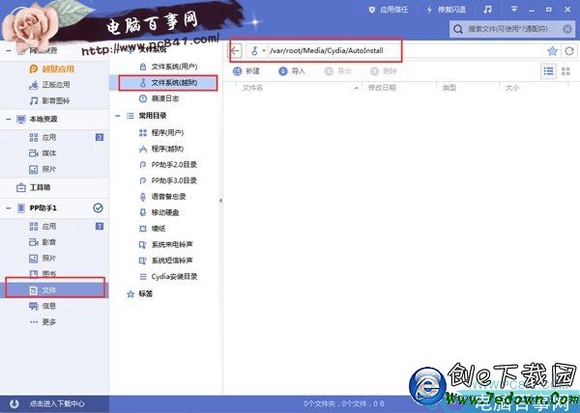Open 语音备忘录 directory
580x413 pixels.
[162, 197]
